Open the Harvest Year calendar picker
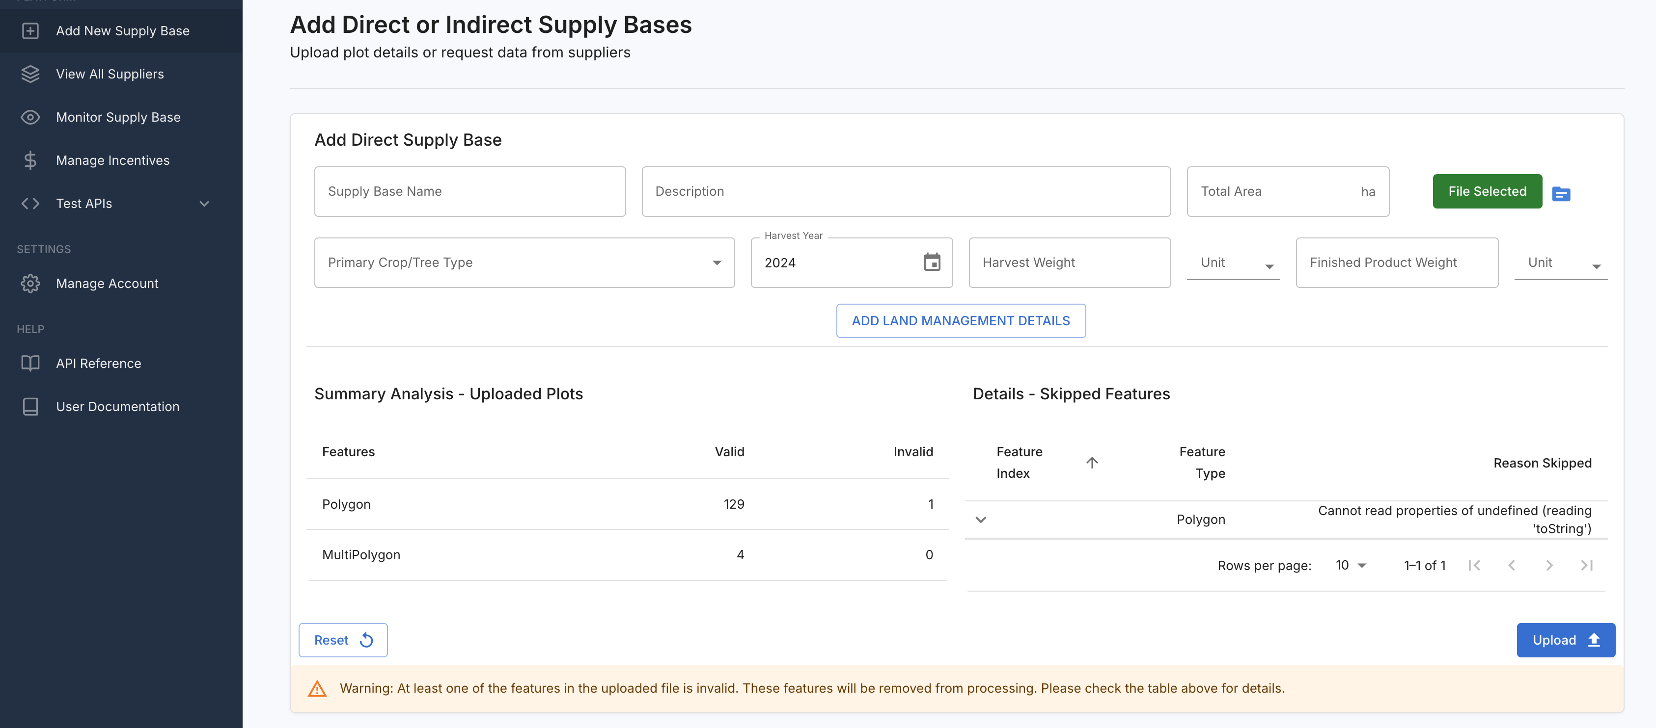The image size is (1656, 728). [x=932, y=262]
